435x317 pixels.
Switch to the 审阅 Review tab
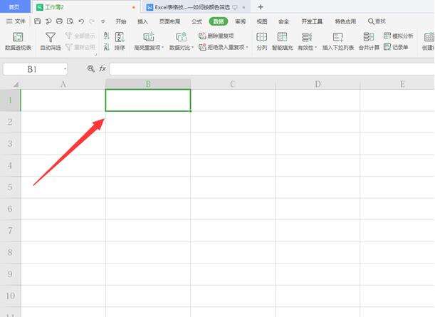coord(240,21)
